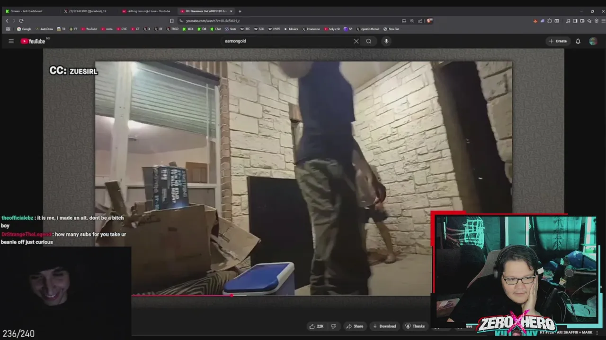This screenshot has width=606, height=340.
Task: Click the bookmark icon left of URL
Action: [172, 21]
